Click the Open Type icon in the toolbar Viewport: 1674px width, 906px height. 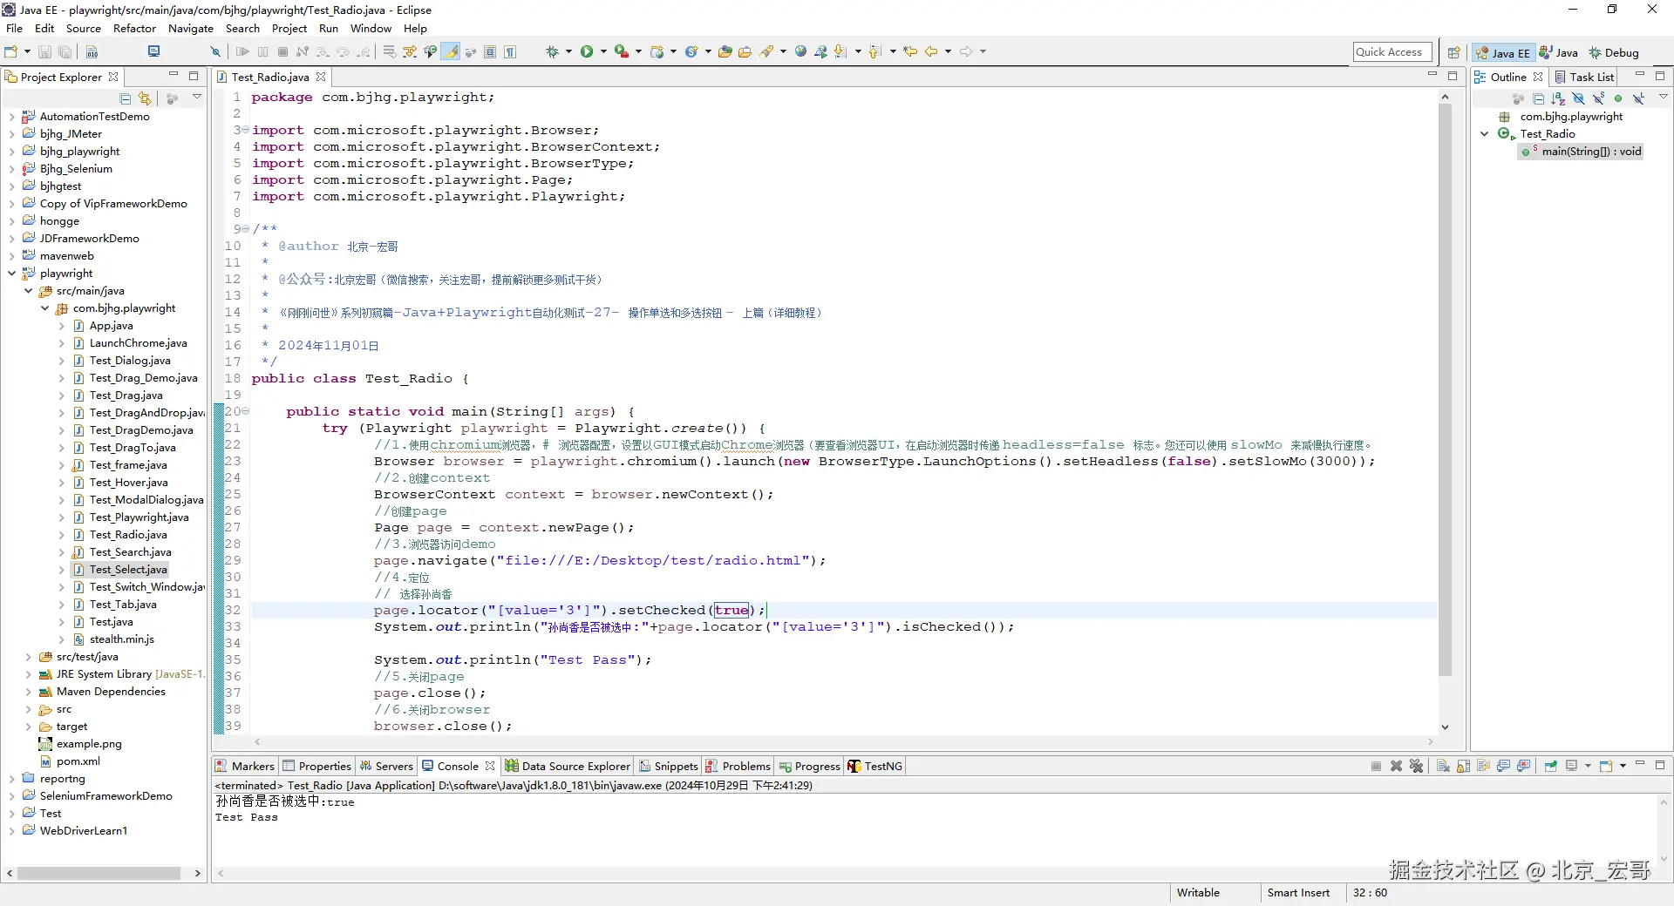(x=725, y=52)
